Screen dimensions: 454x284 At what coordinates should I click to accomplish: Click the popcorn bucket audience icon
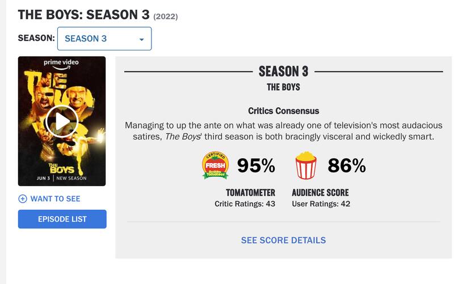306,165
